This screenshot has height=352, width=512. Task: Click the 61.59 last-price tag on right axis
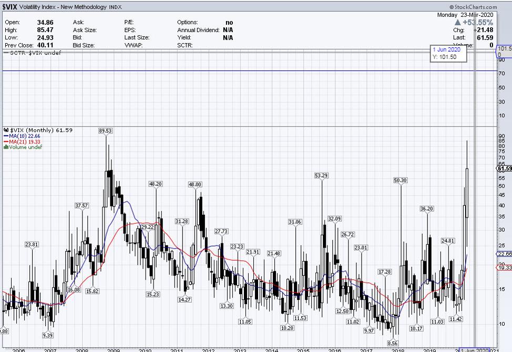point(504,169)
